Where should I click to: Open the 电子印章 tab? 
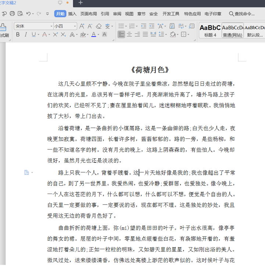coord(213,14)
